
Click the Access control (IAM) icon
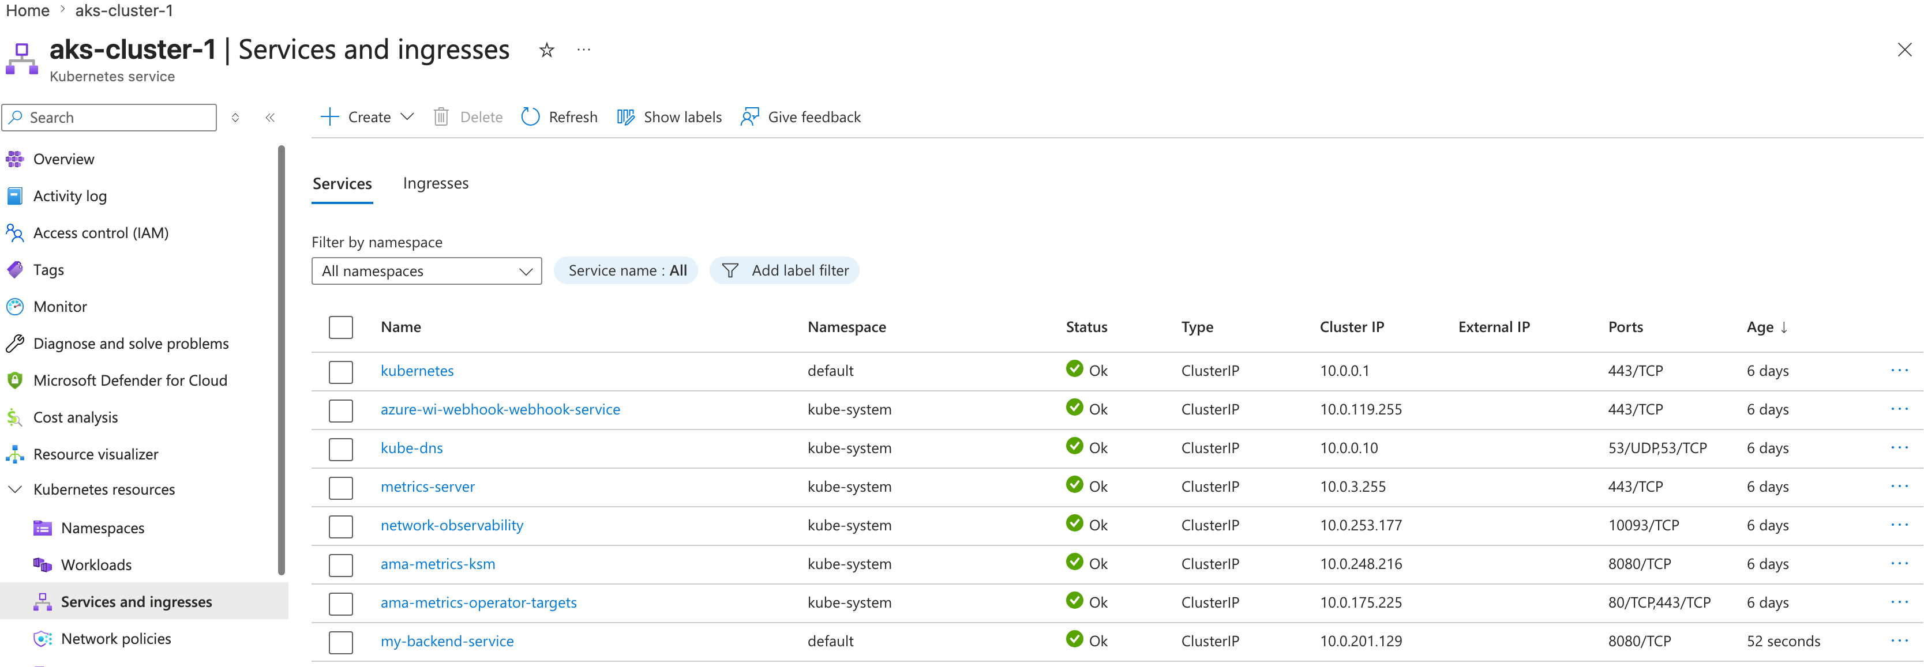click(x=15, y=233)
